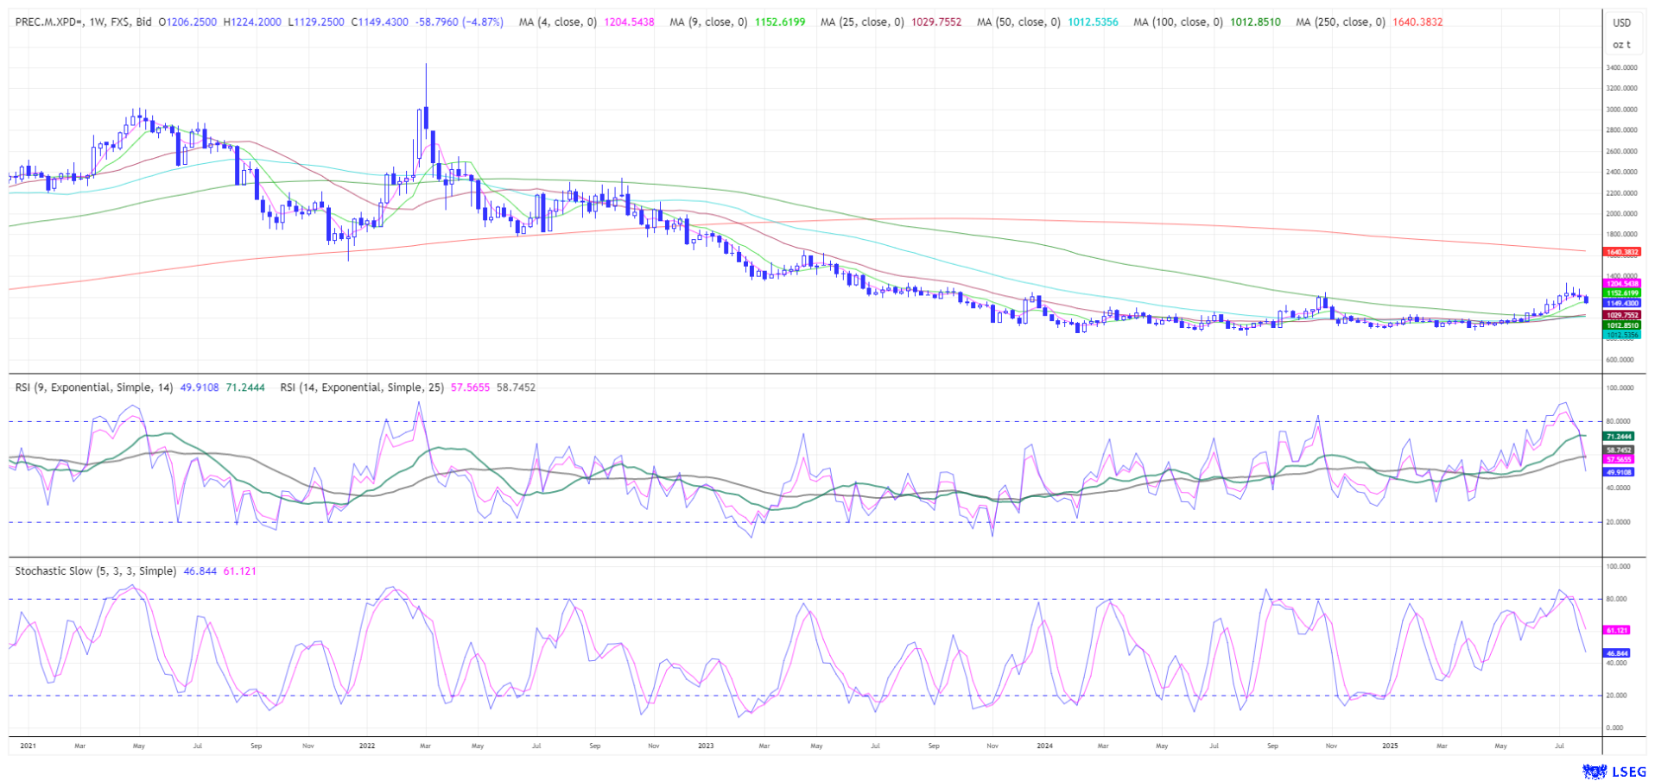
Task: Click the green 71.2444 RSI value tag
Action: pyautogui.click(x=1619, y=437)
